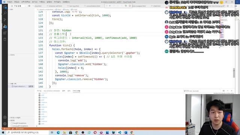Toggle the Caught Exceptions breakpoint checkbox
Screen dimensions: 240x135
(12, 123)
